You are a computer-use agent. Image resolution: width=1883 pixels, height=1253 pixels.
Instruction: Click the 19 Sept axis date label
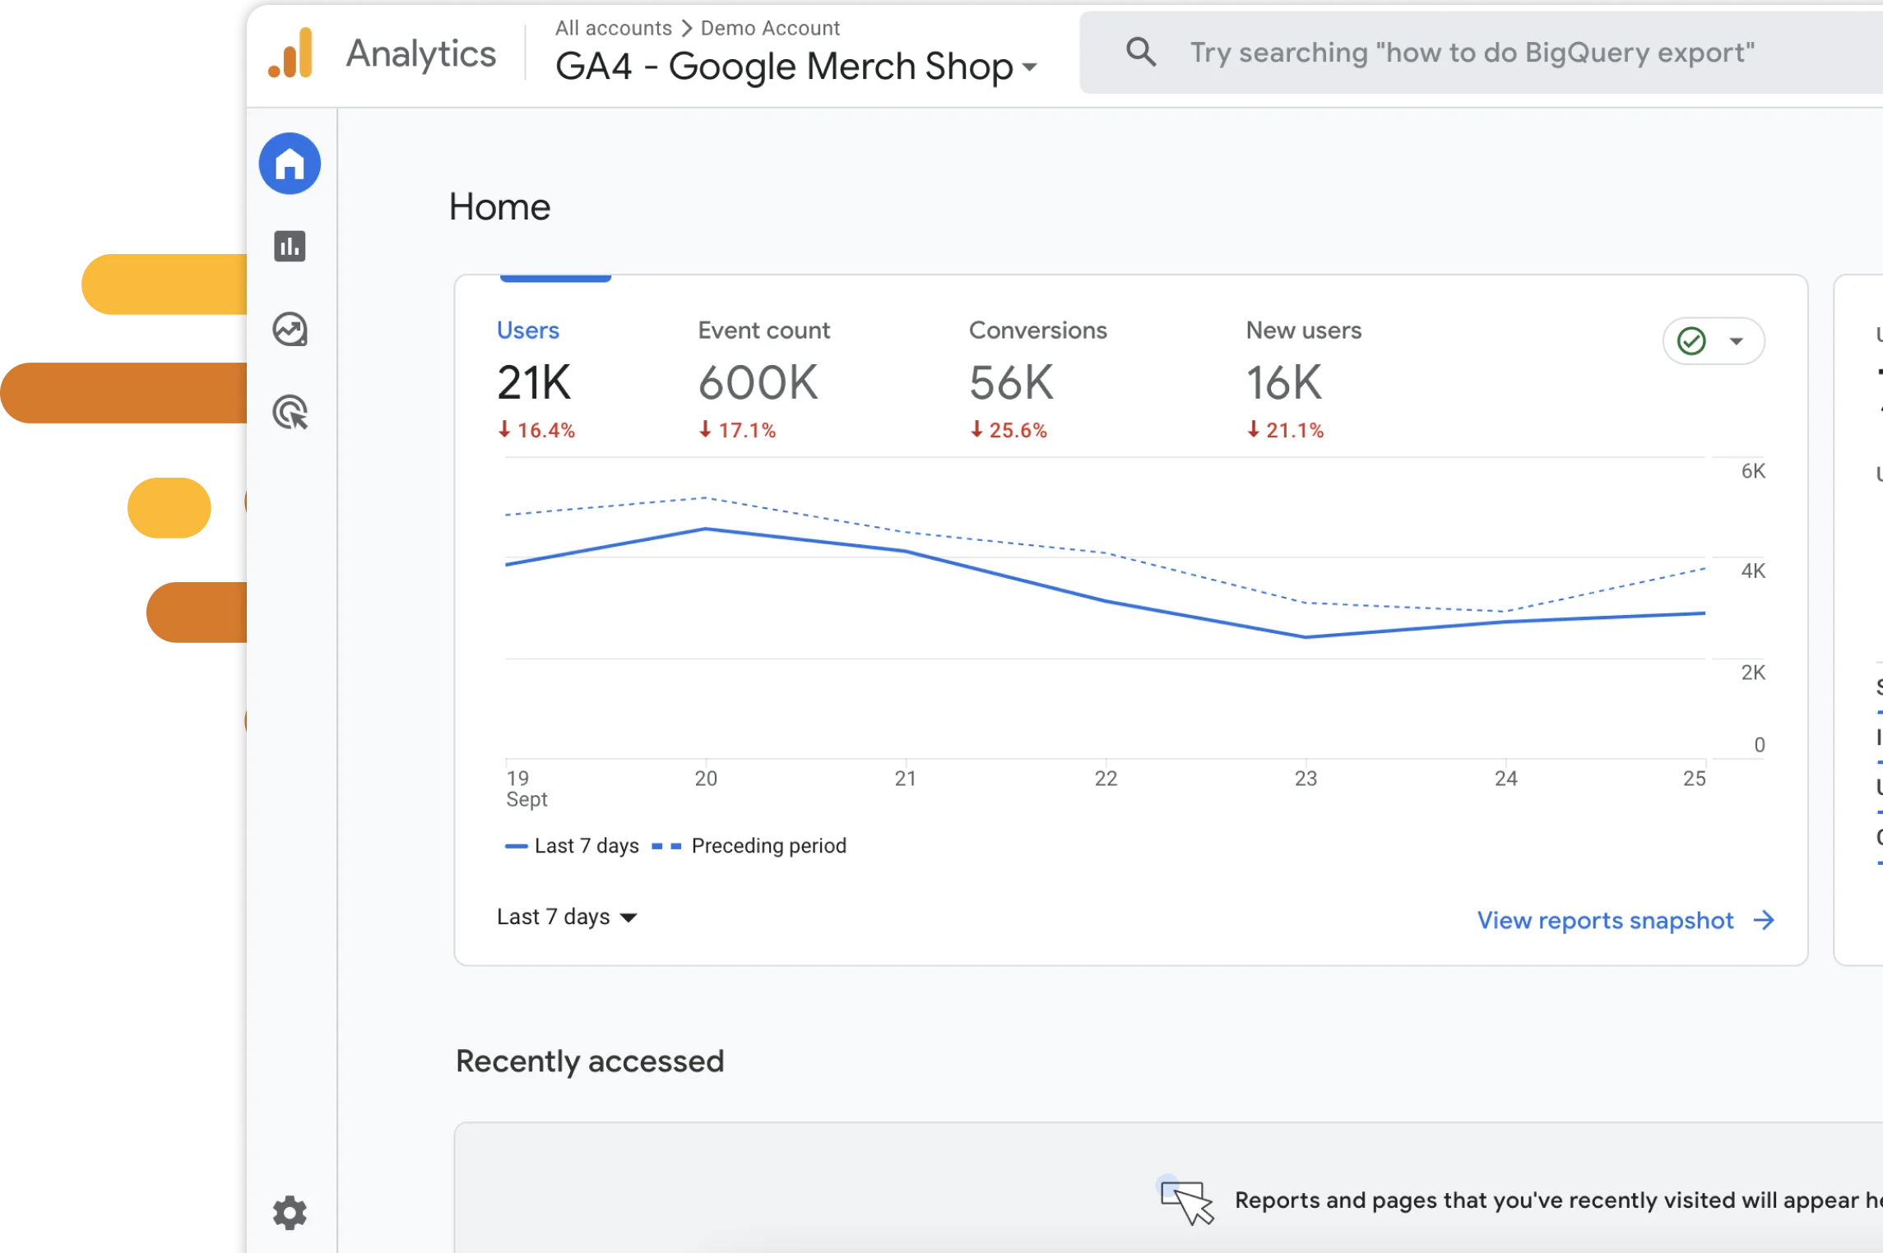[526, 788]
